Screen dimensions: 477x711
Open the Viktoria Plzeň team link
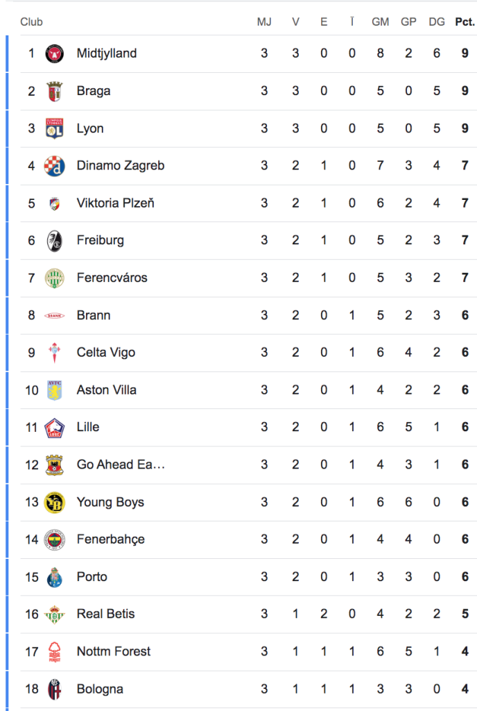pos(115,203)
